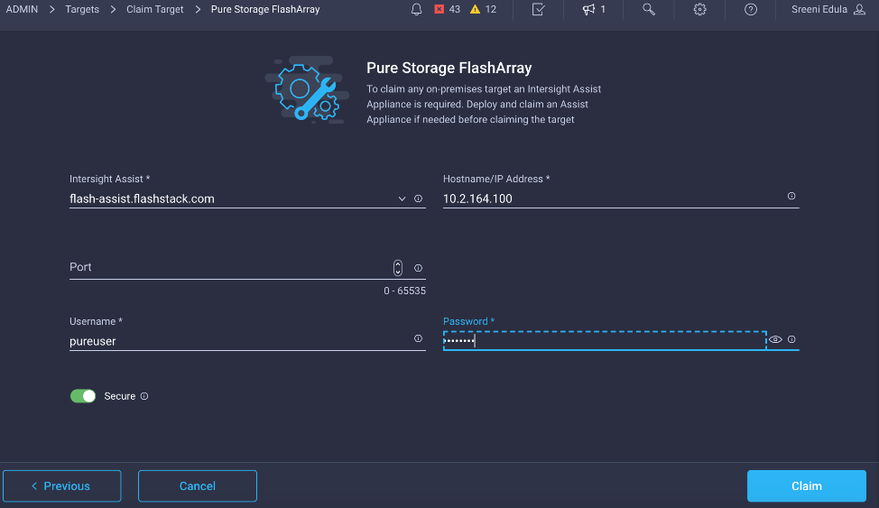Image resolution: width=879 pixels, height=508 pixels.
Task: Cancel the target claim
Action: pos(198,486)
